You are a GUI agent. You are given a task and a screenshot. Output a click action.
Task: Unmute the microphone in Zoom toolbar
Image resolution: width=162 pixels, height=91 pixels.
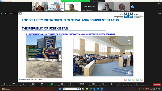4,84
